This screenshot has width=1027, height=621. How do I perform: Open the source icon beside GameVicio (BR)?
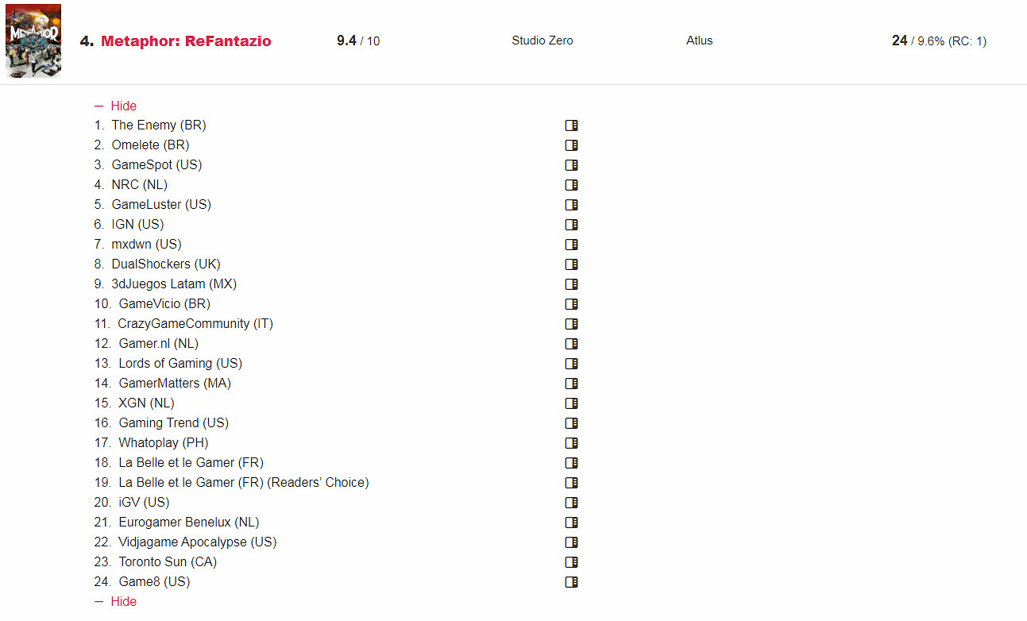[x=571, y=304]
